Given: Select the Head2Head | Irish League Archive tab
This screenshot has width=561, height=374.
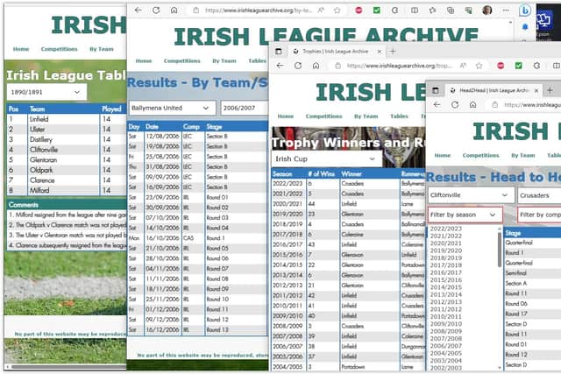Looking at the screenshot, I should point(493,90).
